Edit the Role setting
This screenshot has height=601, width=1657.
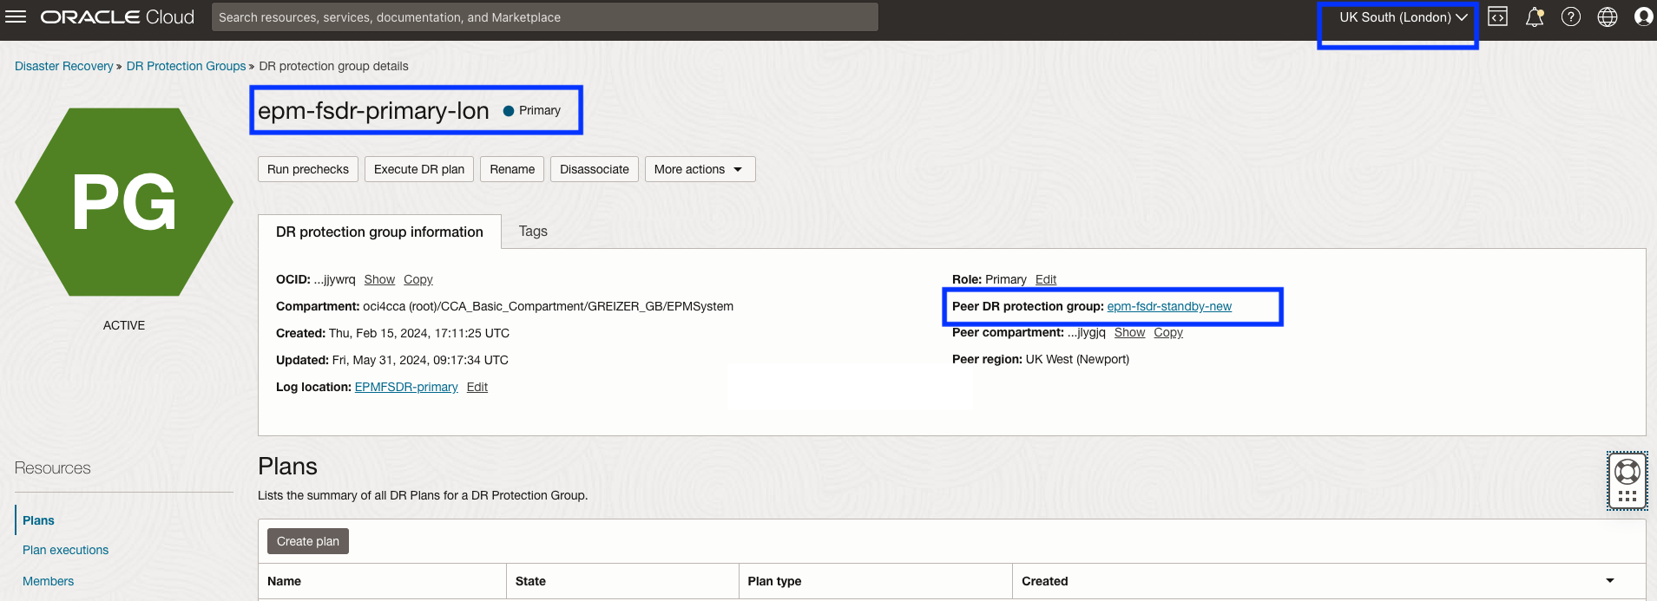coord(1046,279)
